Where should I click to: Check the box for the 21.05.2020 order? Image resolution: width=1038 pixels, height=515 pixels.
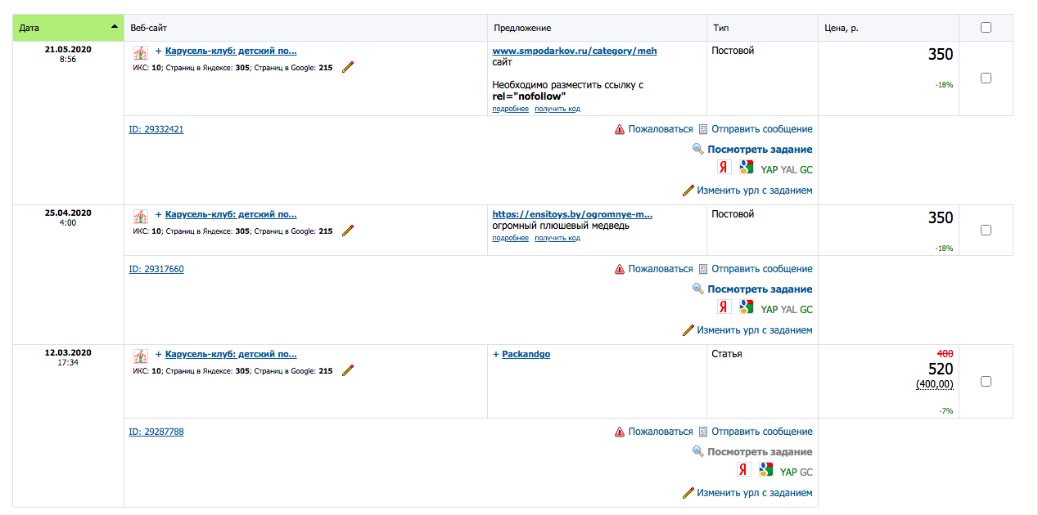pyautogui.click(x=986, y=78)
